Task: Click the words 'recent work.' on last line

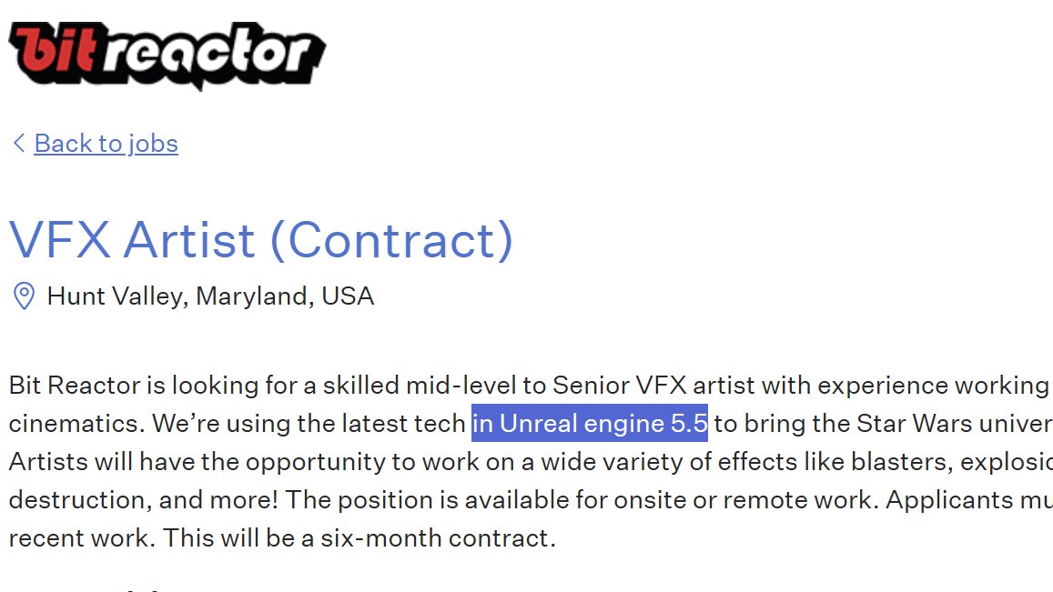Action: (x=82, y=538)
